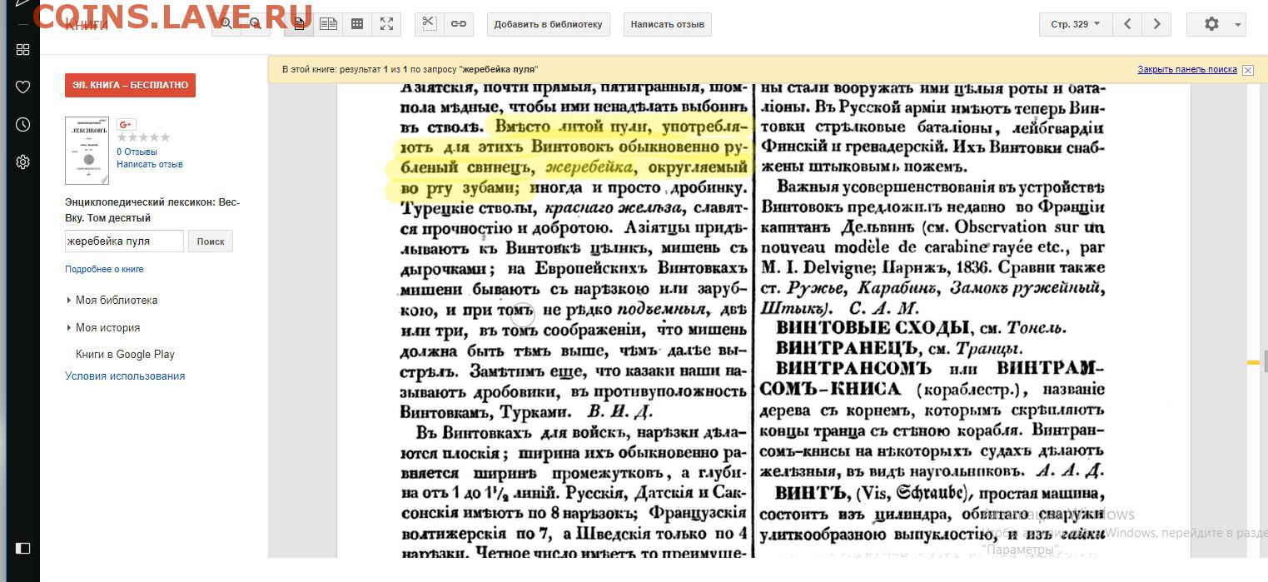1268x582 pixels.
Task: Focus the book search field 'жеребейка пуля'
Action: pos(123,241)
